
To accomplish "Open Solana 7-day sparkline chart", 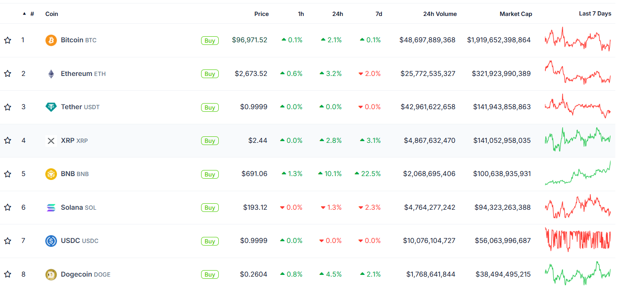I will [578, 206].
